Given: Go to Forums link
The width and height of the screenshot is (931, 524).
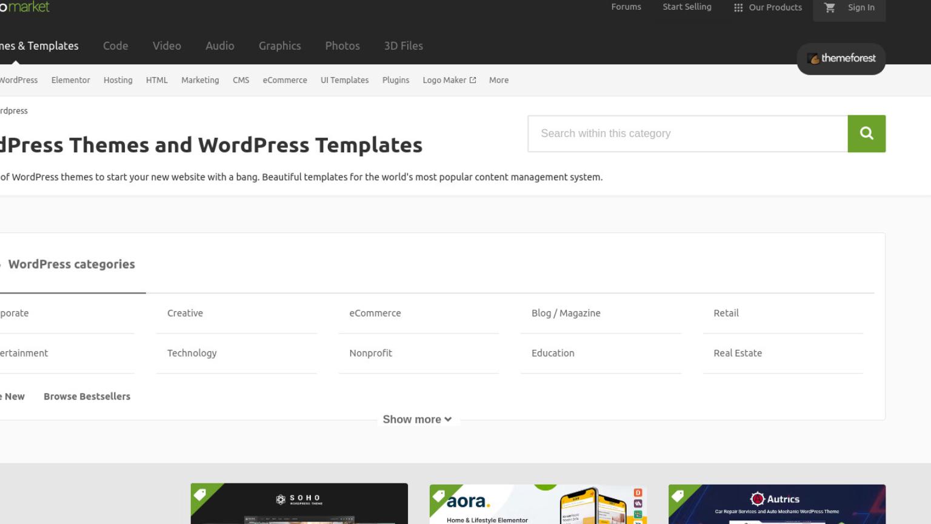Looking at the screenshot, I should point(626,7).
